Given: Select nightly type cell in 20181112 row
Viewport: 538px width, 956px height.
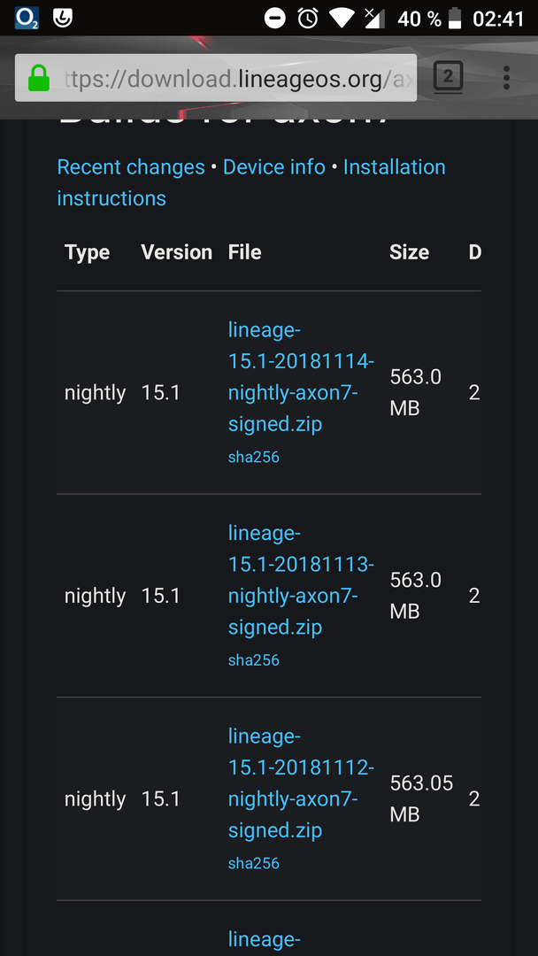Looking at the screenshot, I should click(95, 799).
